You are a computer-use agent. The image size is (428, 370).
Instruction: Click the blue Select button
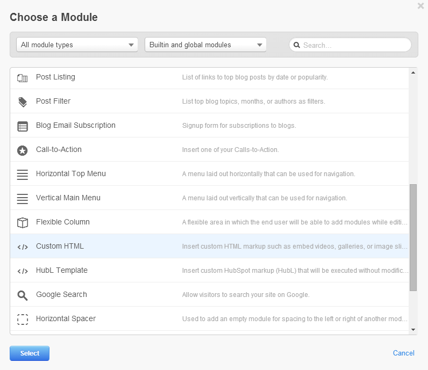(x=30, y=353)
